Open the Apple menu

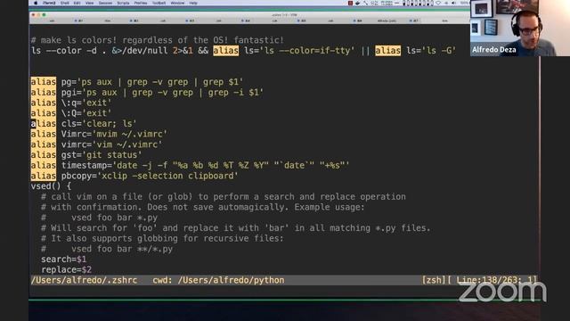[x=36, y=3]
